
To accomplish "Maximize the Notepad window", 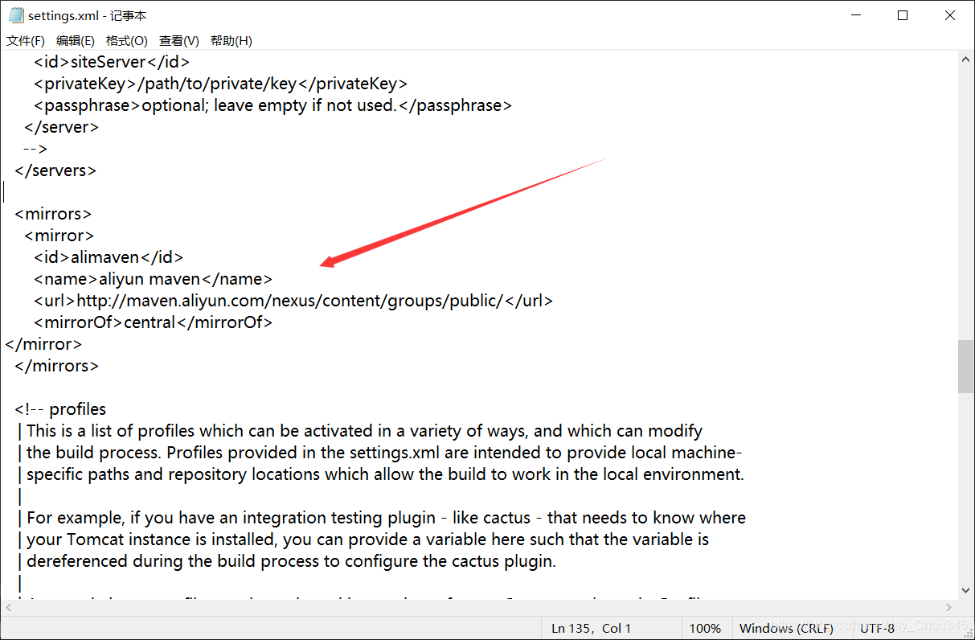I will tap(903, 15).
